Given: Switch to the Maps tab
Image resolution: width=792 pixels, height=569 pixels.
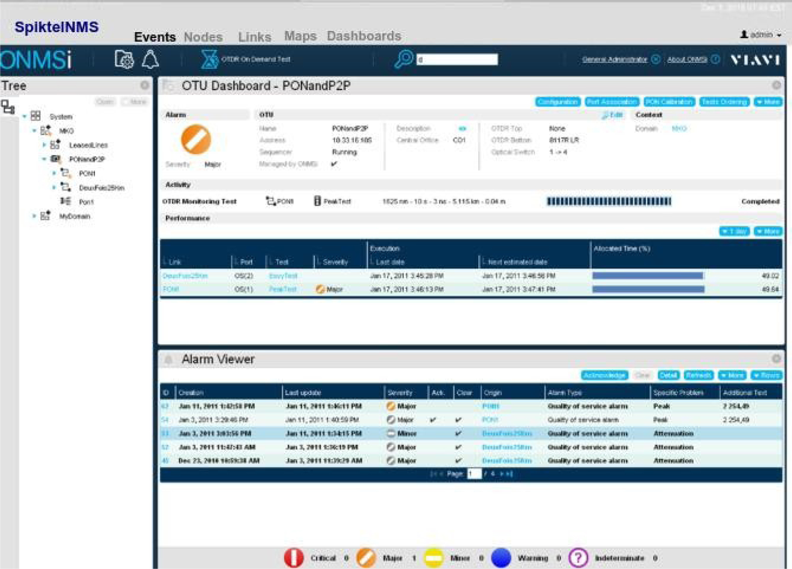Looking at the screenshot, I should click(x=300, y=36).
